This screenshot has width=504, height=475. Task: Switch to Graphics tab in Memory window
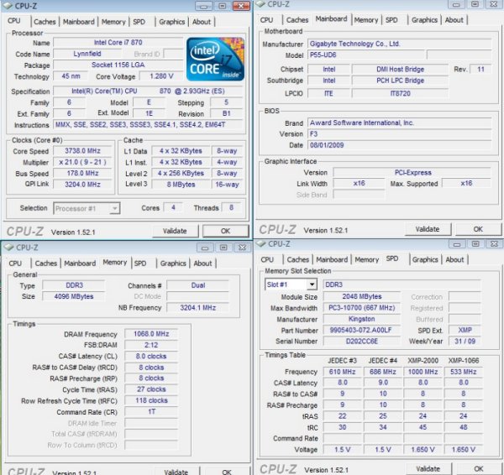point(173,264)
